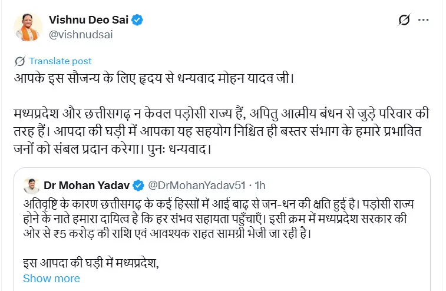Click the Grok icon beside the post
Image resolution: width=446 pixels, height=291 pixels.
tap(404, 21)
